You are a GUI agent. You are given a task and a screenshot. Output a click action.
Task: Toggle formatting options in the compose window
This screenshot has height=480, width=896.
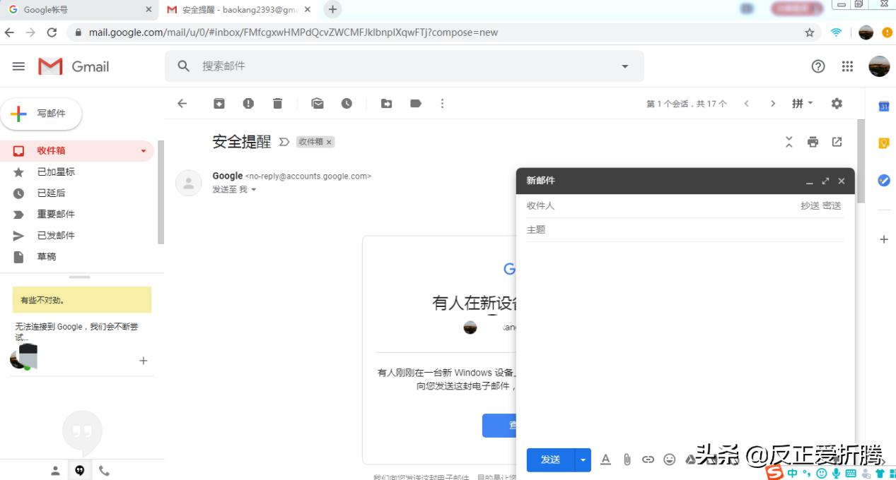(x=605, y=459)
